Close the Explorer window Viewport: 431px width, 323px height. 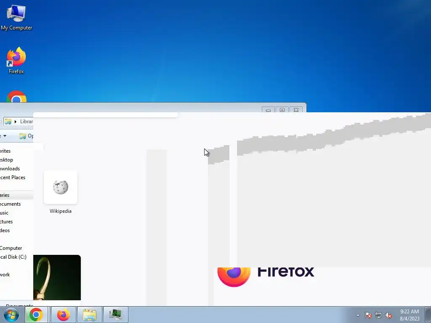(x=296, y=110)
